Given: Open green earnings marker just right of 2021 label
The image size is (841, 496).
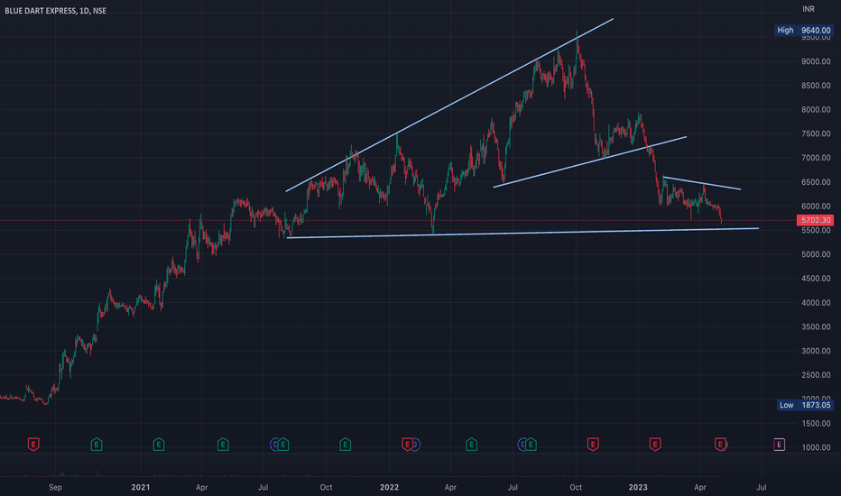Looking at the screenshot, I should (158, 444).
